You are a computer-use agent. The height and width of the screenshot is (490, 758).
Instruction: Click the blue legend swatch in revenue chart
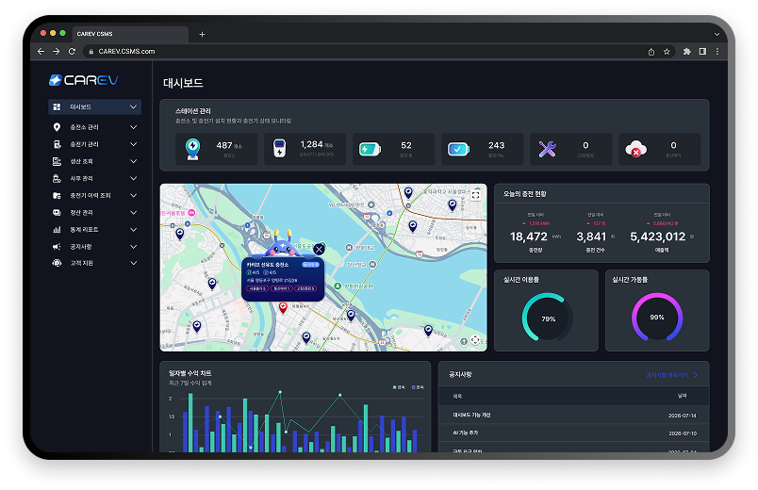[414, 387]
